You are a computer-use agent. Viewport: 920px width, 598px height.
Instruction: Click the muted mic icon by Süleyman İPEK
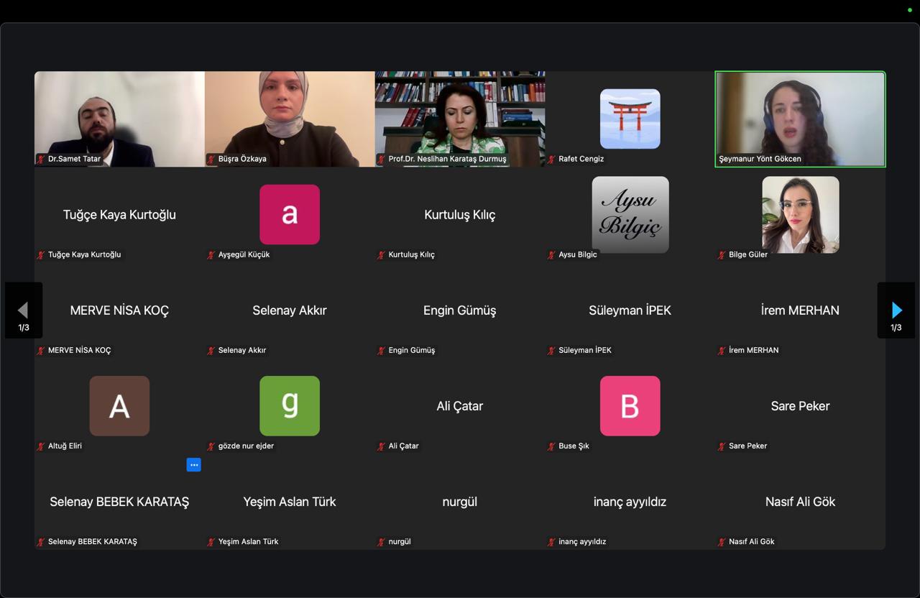coord(551,351)
